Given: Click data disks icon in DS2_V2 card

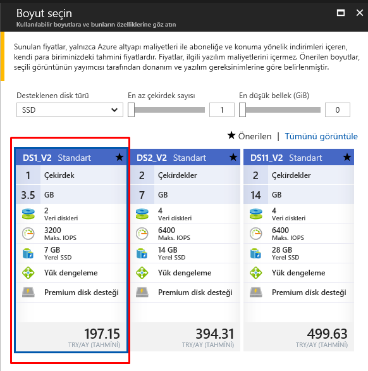Looking at the screenshot, I should click(x=142, y=214).
